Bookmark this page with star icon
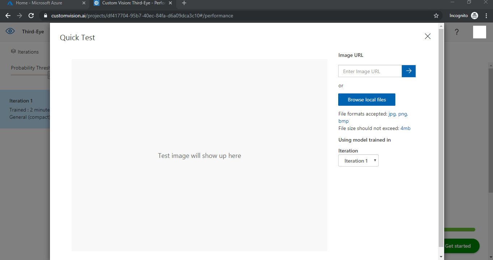 tap(436, 16)
